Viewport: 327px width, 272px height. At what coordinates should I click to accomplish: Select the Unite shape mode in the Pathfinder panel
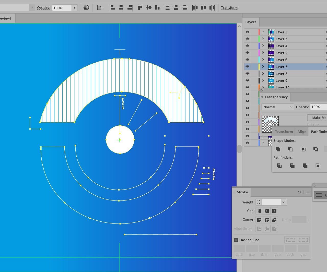point(278,149)
